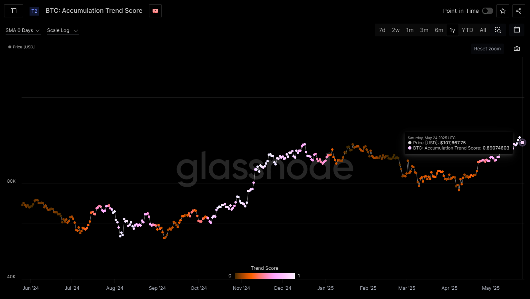This screenshot has width=530, height=299.
Task: Open the YouTube video tutorial icon
Action: (x=155, y=11)
